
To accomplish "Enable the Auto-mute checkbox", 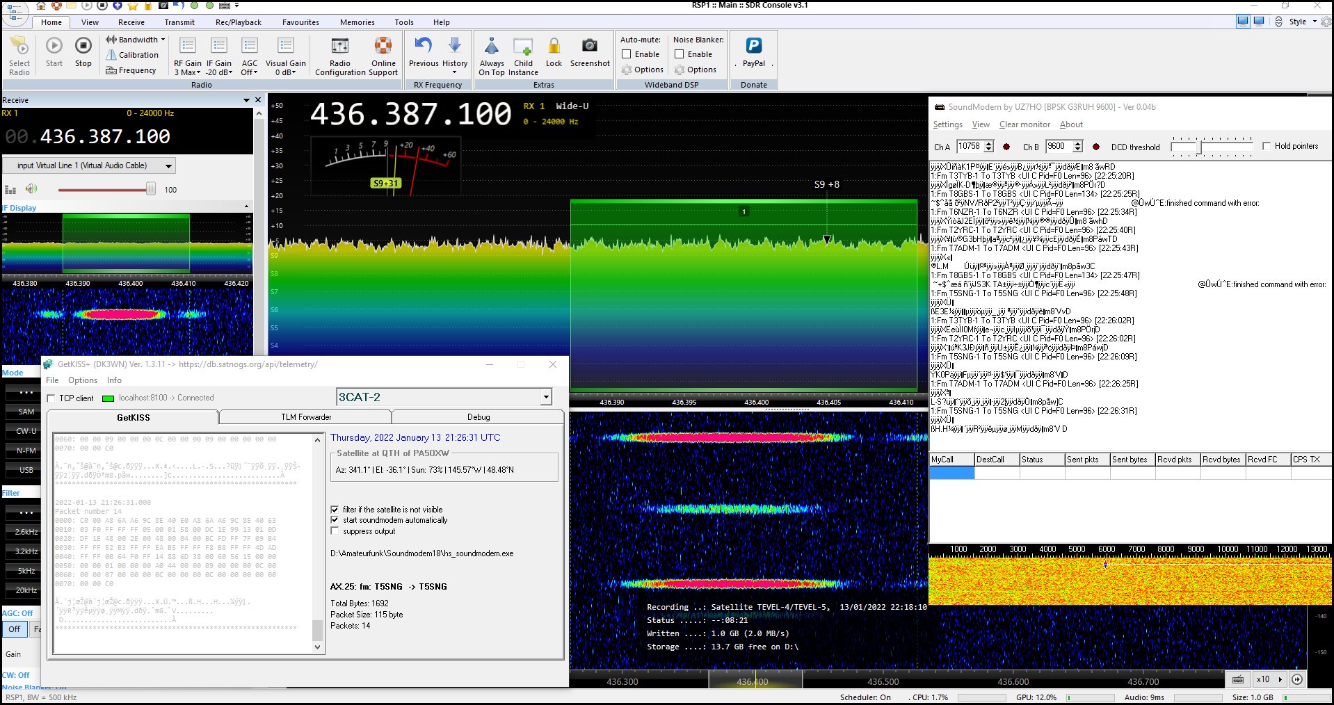I will [626, 54].
